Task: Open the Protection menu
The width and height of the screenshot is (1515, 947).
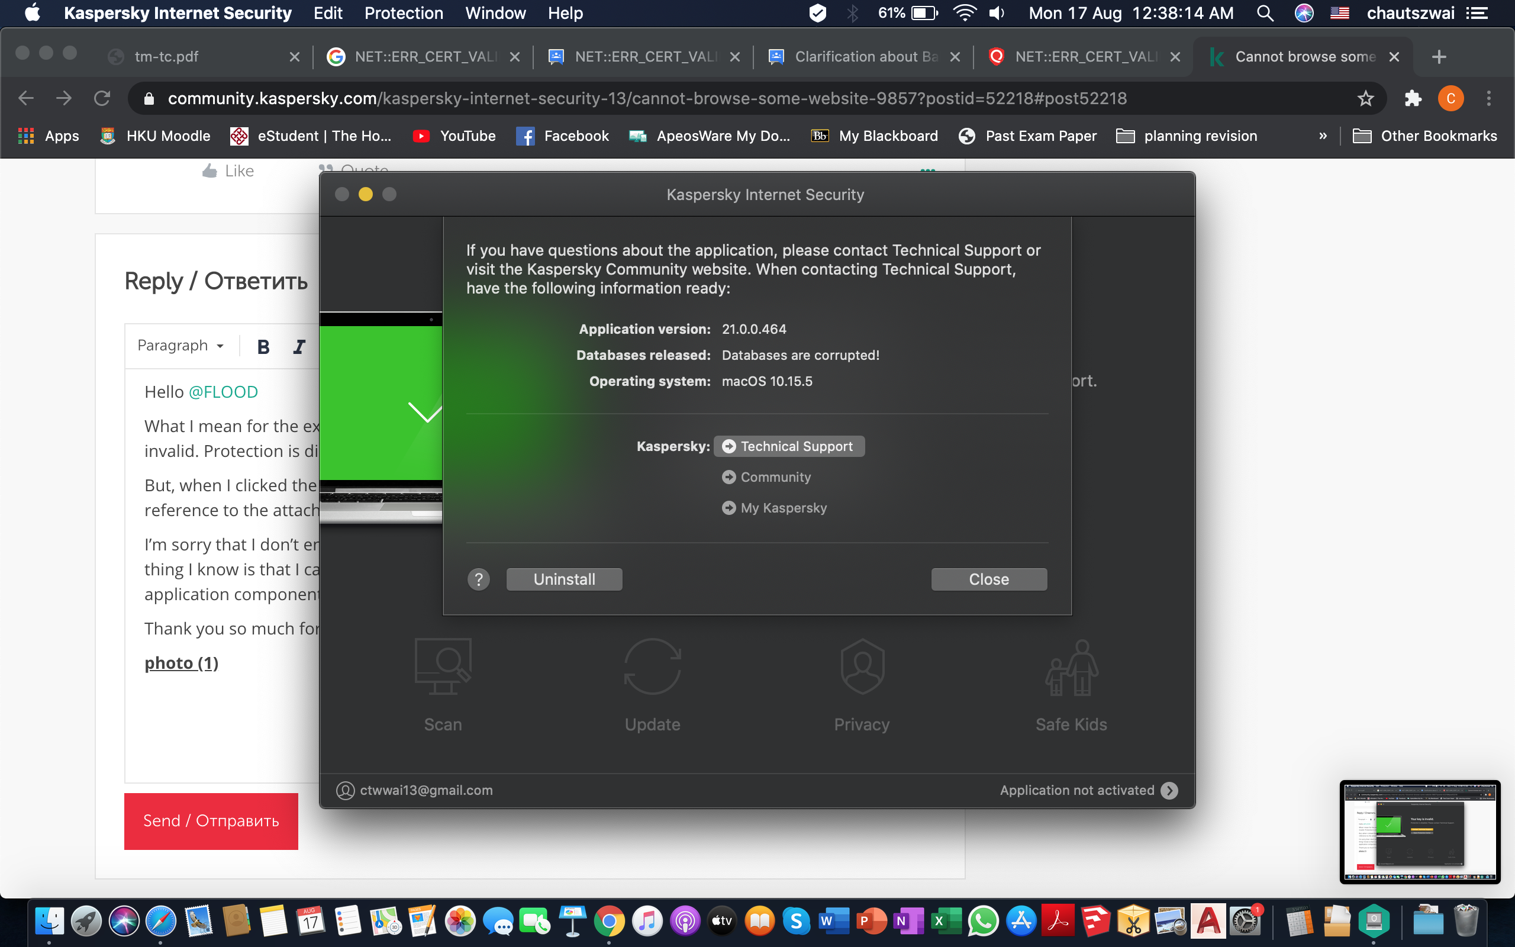Action: click(x=403, y=13)
